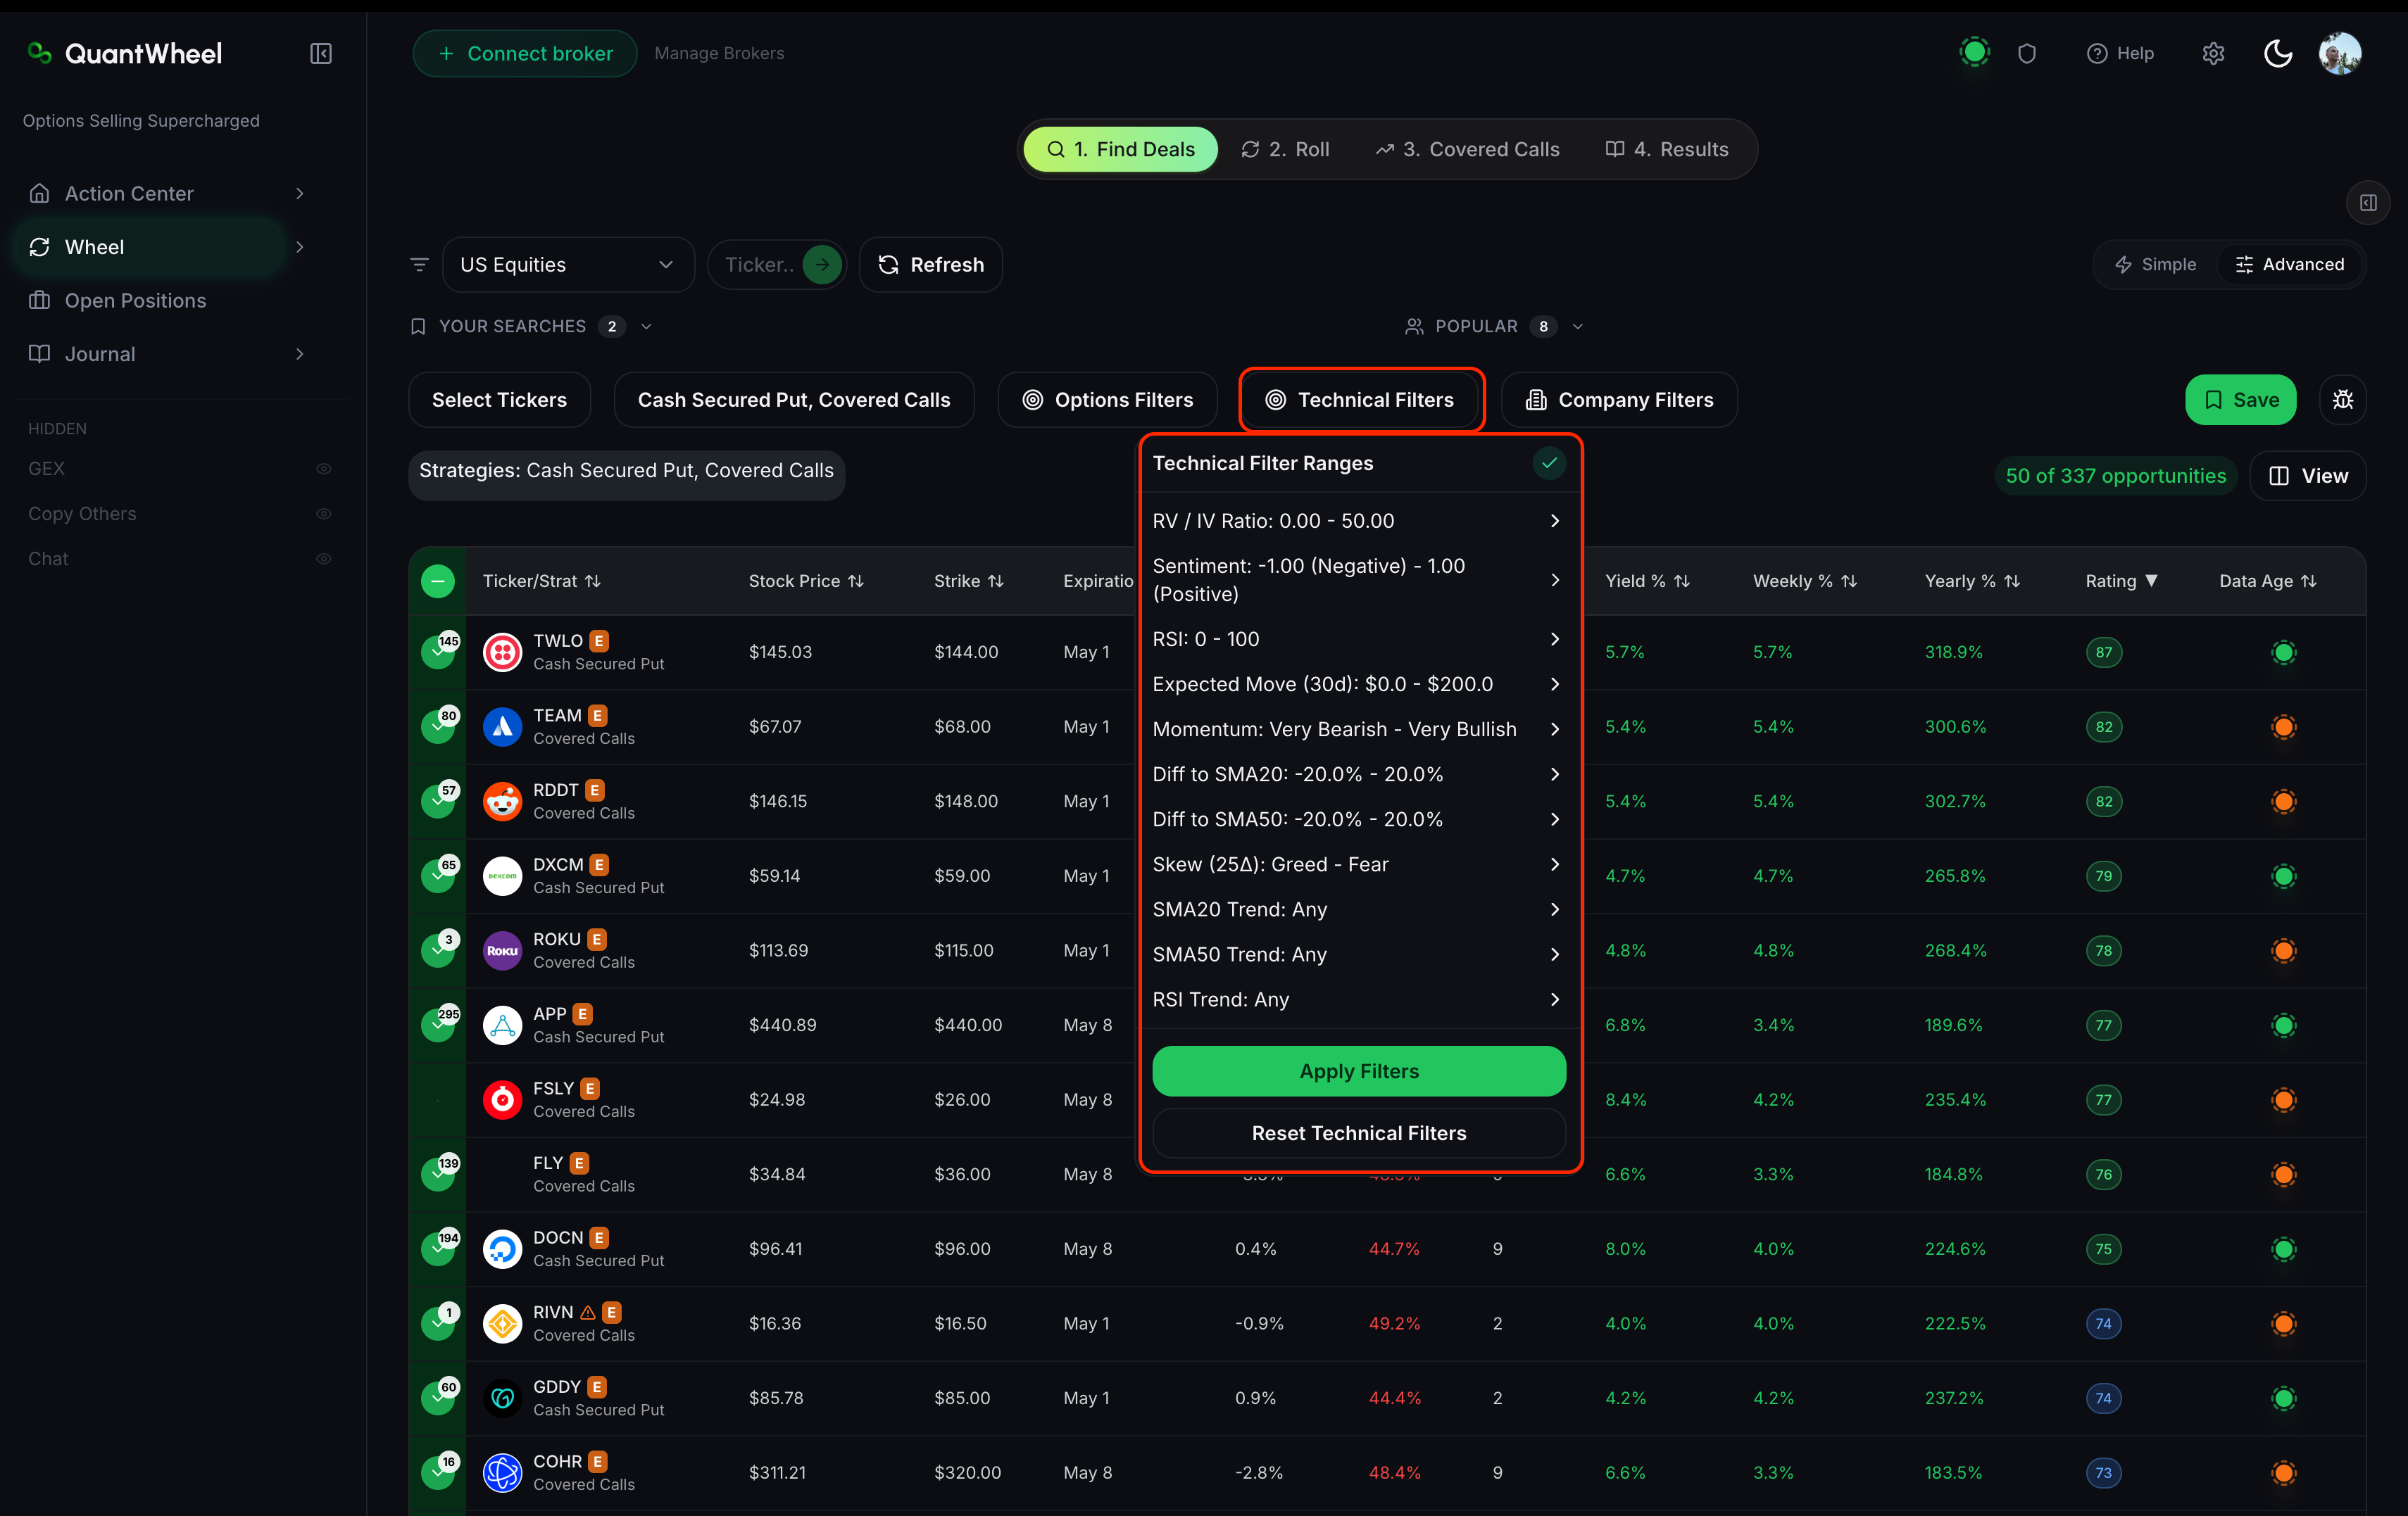Click the TEAM data age orange indicator

tap(2283, 728)
